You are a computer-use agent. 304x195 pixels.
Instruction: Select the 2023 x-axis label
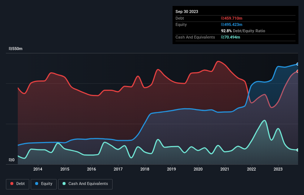click(278, 169)
